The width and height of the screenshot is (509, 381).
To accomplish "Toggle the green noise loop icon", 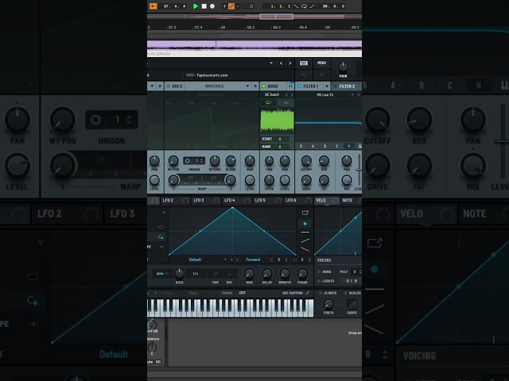I will [269, 102].
